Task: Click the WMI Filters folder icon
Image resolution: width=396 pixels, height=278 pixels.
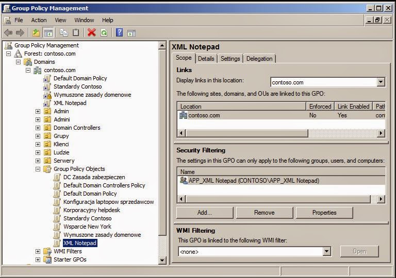Action: [x=47, y=251]
